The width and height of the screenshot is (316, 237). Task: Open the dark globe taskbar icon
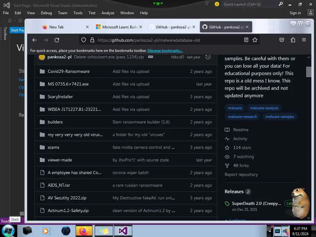66,231
